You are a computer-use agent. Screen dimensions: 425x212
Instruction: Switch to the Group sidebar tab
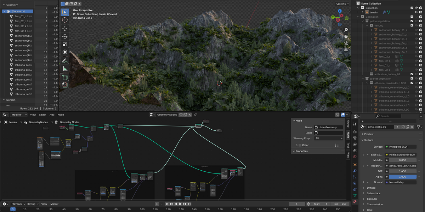tap(348, 124)
